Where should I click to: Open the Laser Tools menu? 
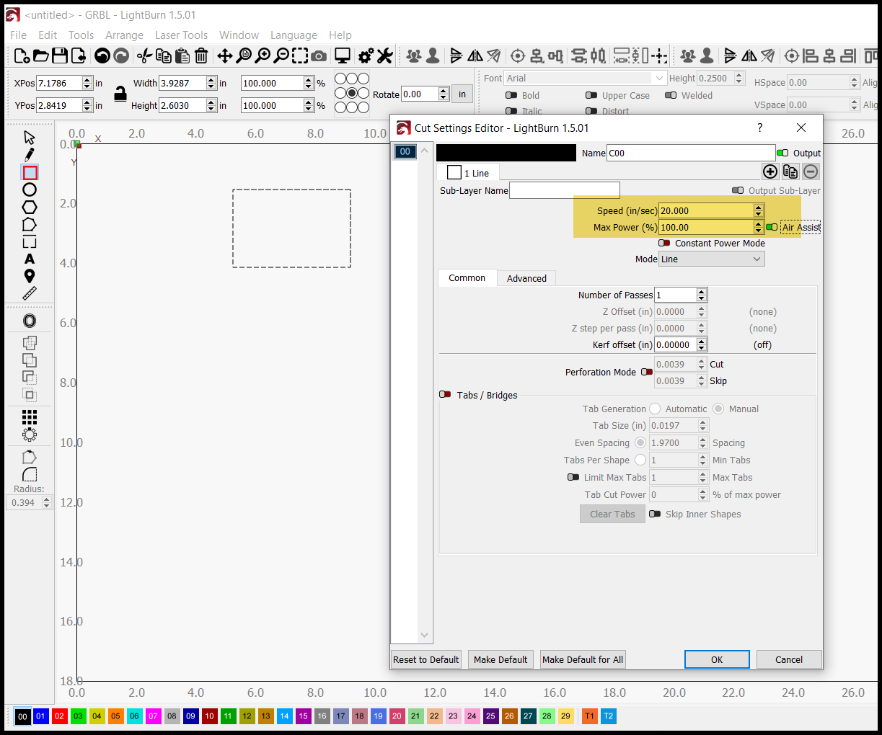click(x=181, y=35)
